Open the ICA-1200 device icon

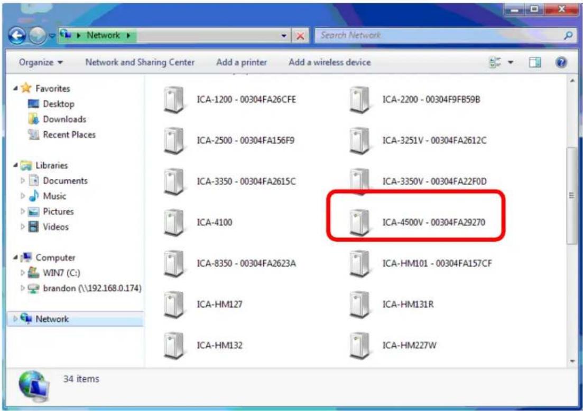(x=174, y=100)
